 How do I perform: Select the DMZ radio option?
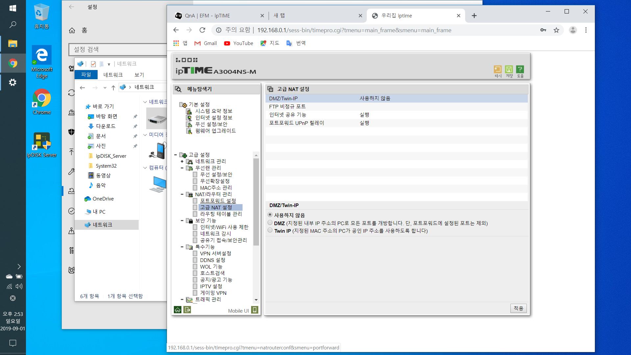tap(270, 223)
